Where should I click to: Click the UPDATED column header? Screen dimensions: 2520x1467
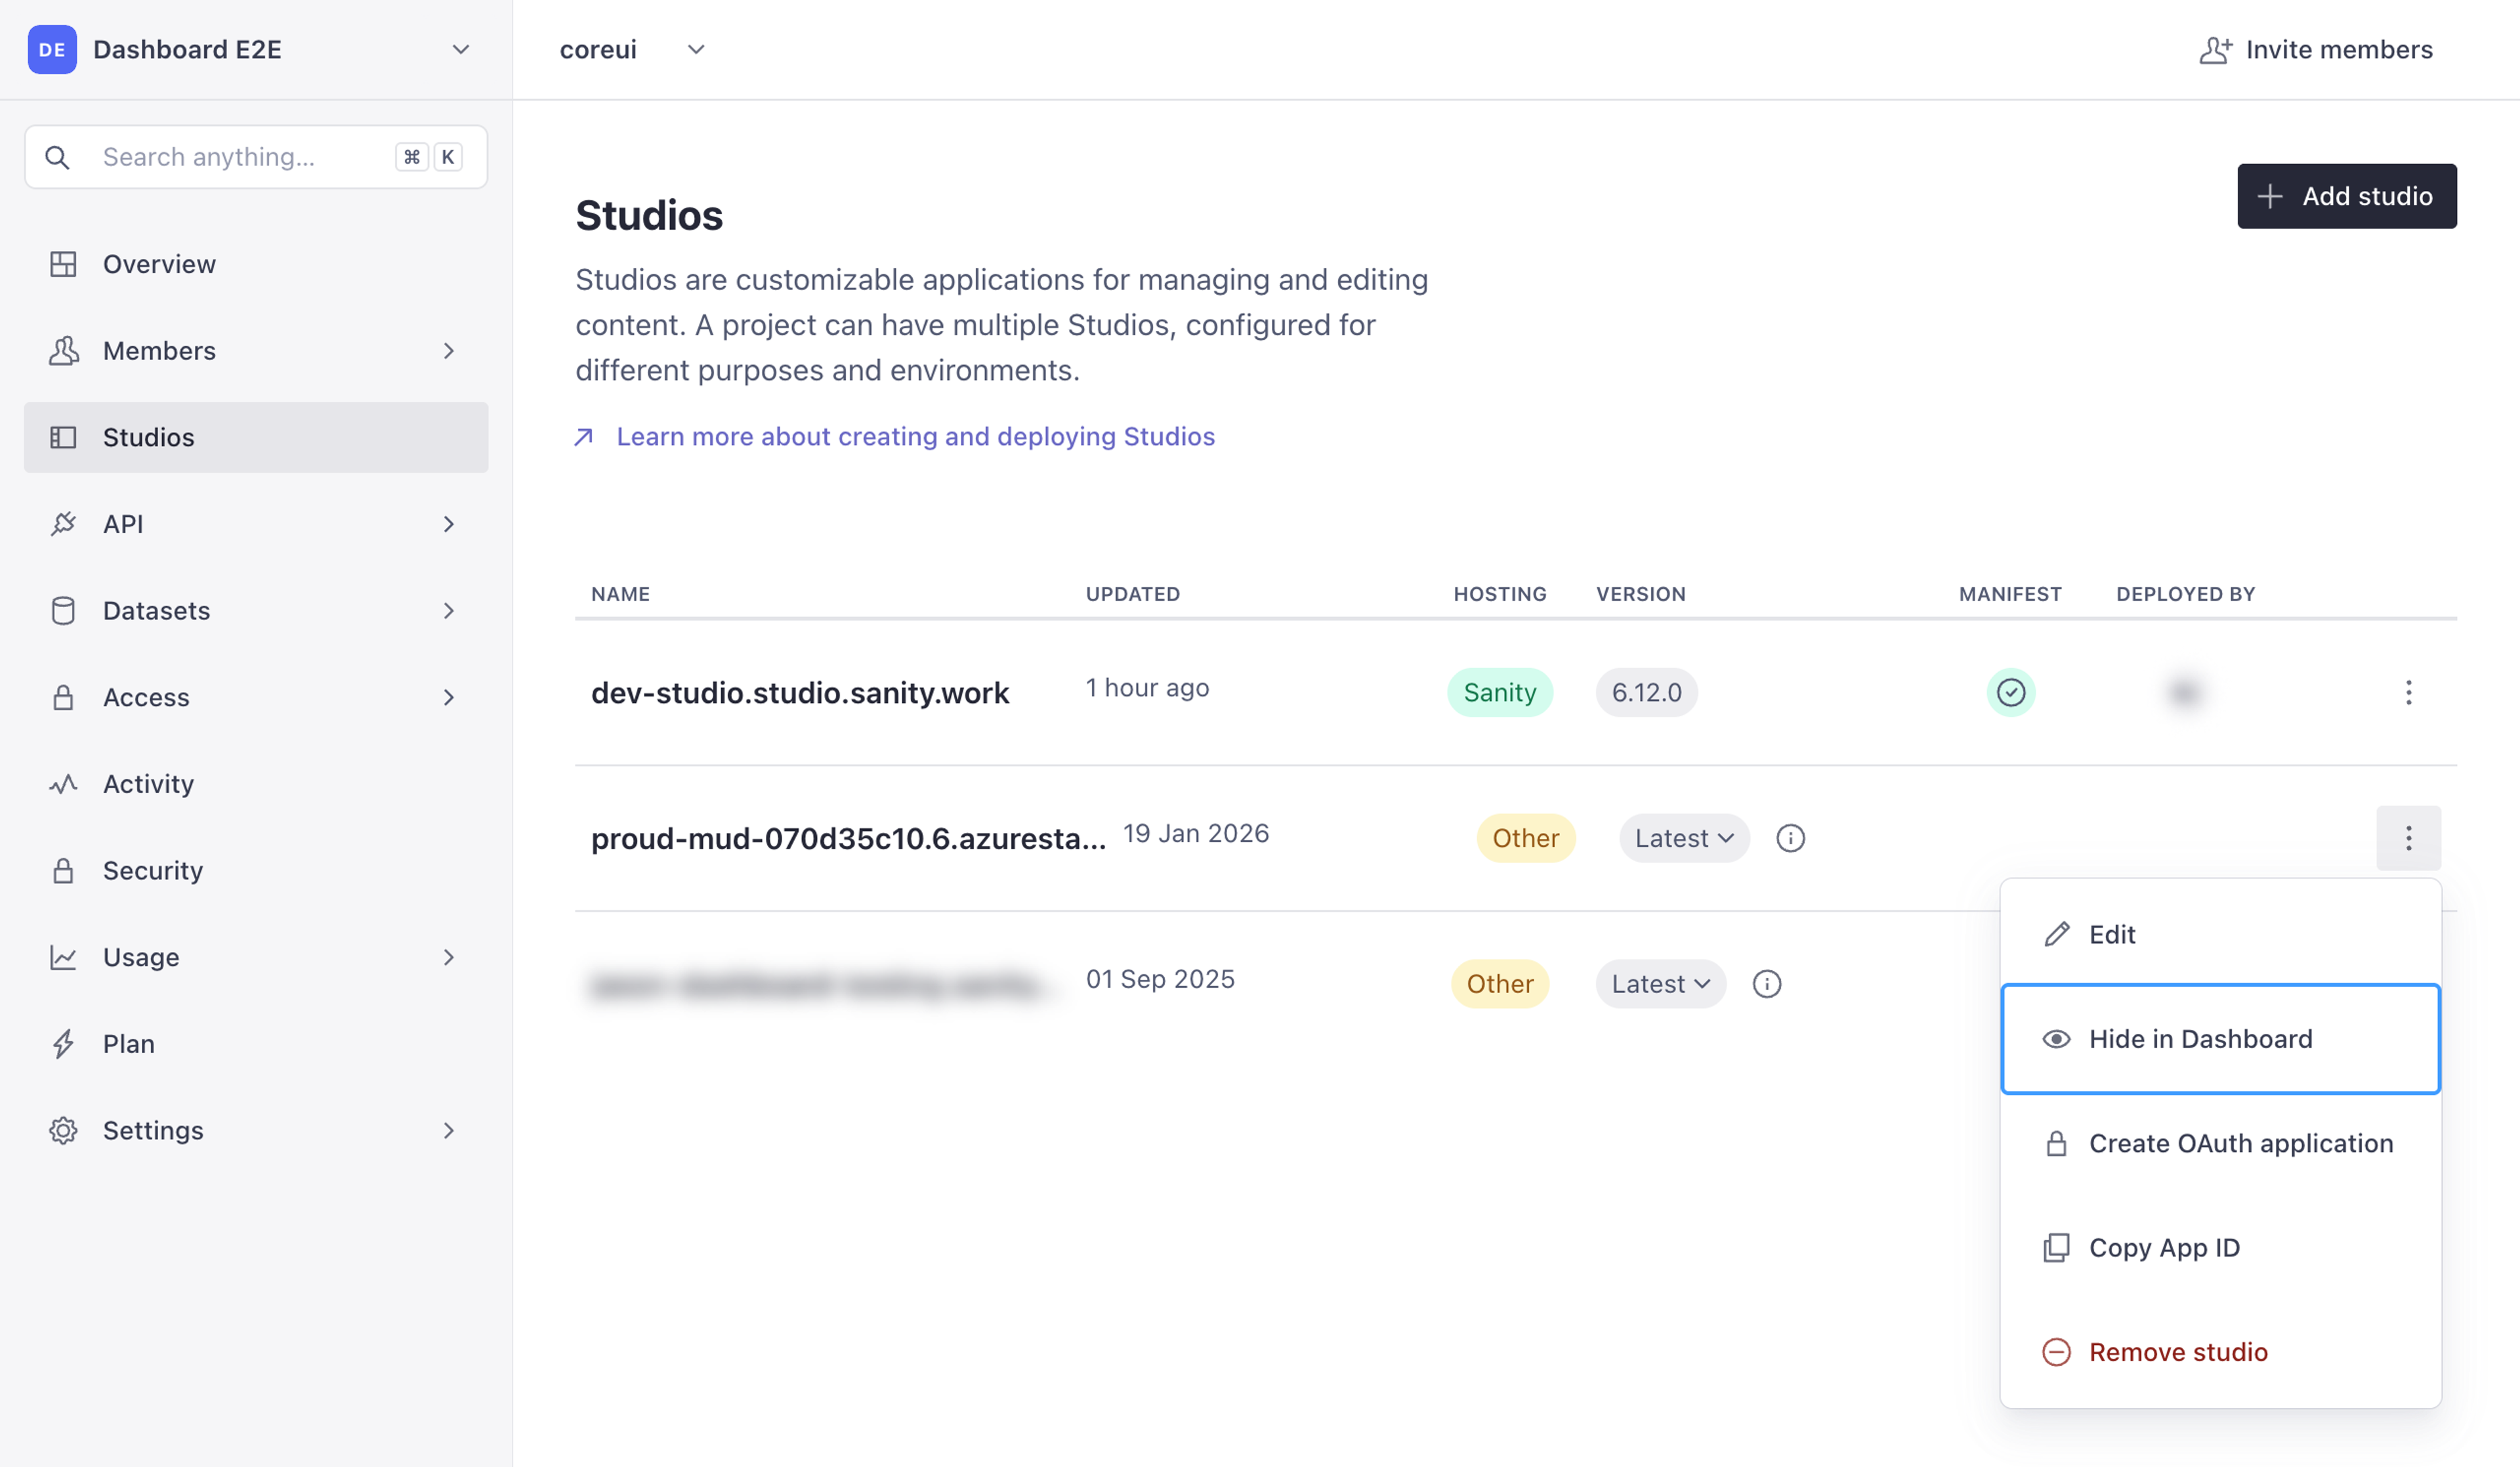1132,594
